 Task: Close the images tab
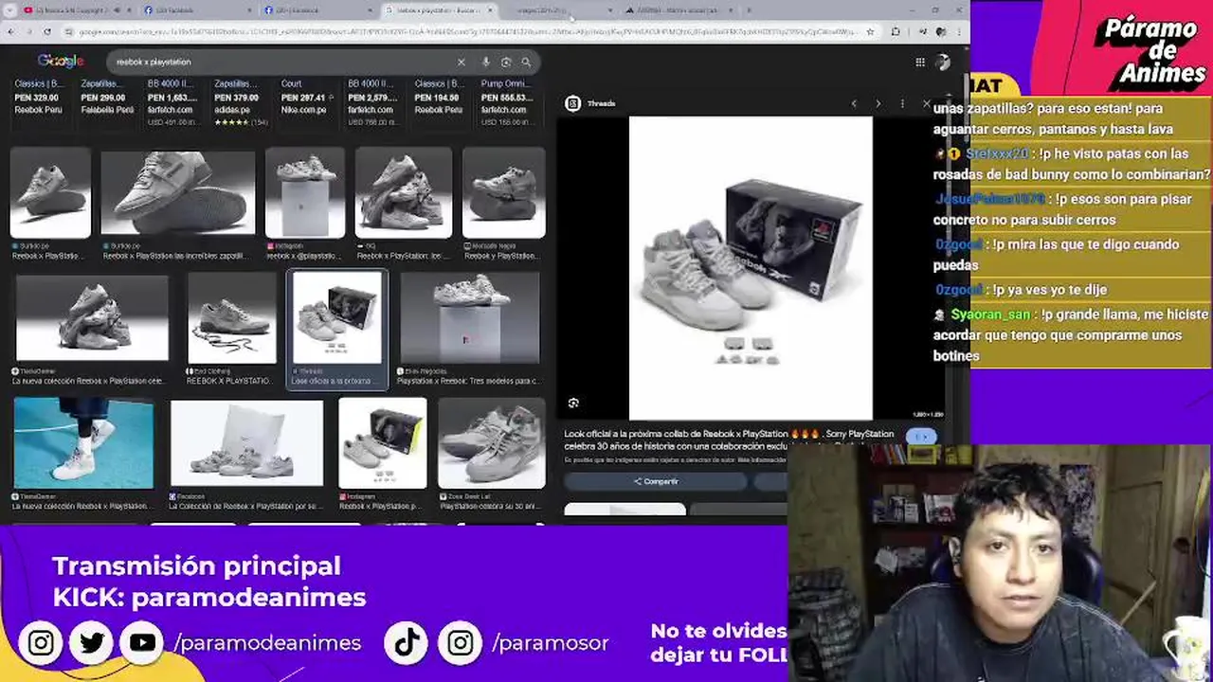(x=610, y=9)
